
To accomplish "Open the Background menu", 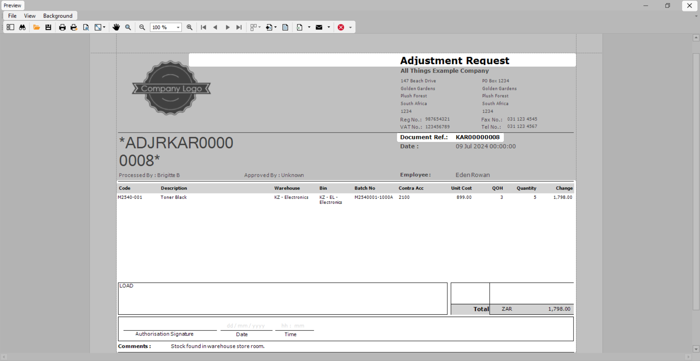I will click(x=58, y=16).
